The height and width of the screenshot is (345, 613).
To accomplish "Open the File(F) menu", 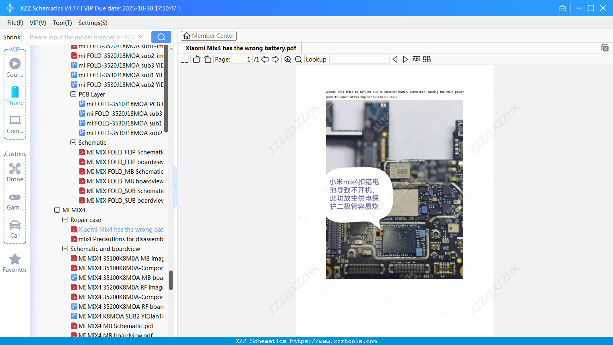I will [15, 23].
